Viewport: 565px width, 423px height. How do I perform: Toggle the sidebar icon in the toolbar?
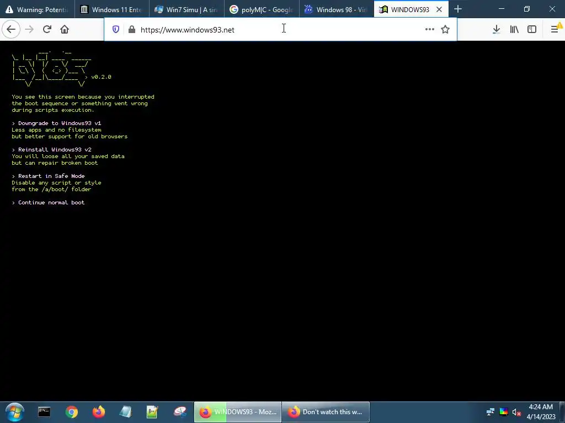click(532, 30)
